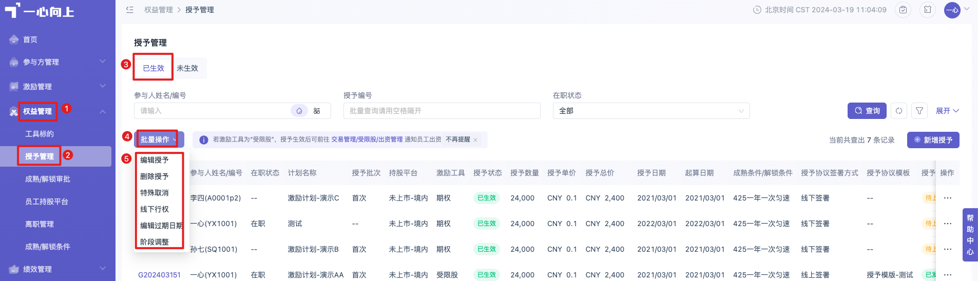
Task: Click the 授予日期 column header
Action: point(651,173)
